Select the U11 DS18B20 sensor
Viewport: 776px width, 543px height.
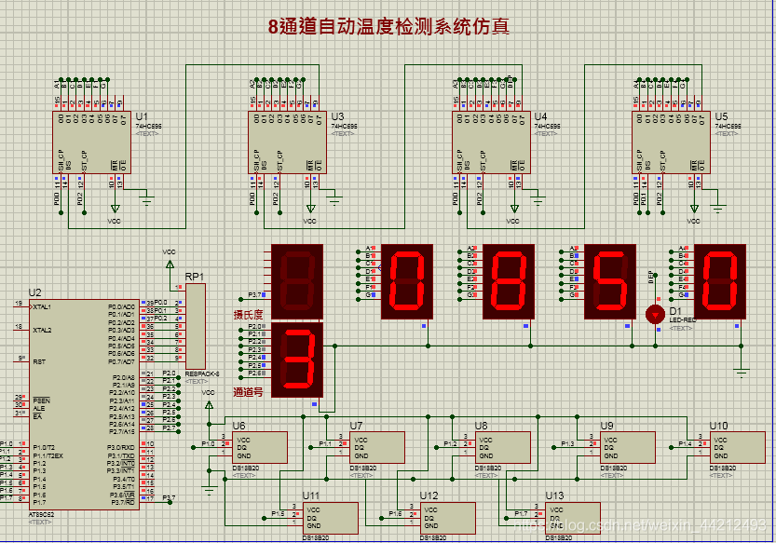pyautogui.click(x=330, y=518)
